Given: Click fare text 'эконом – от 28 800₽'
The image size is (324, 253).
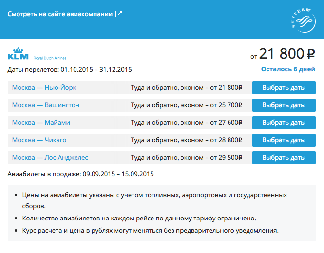Looking at the screenshot, I should pos(211,140).
